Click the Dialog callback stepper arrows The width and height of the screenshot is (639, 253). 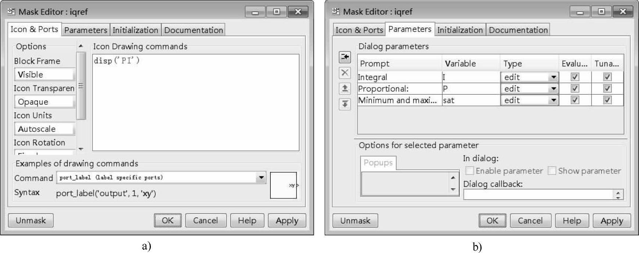click(619, 195)
